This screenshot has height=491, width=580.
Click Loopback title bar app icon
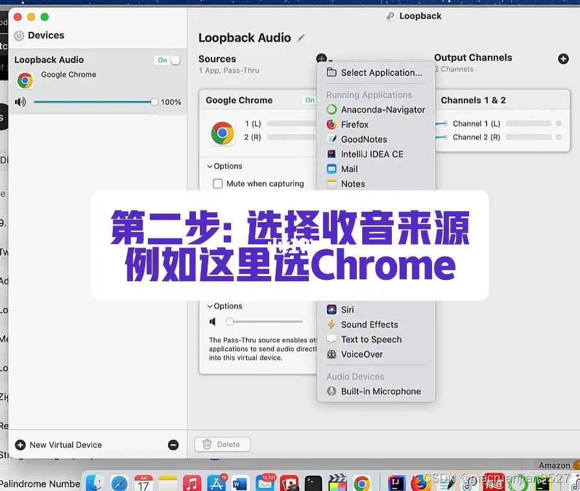tap(390, 16)
